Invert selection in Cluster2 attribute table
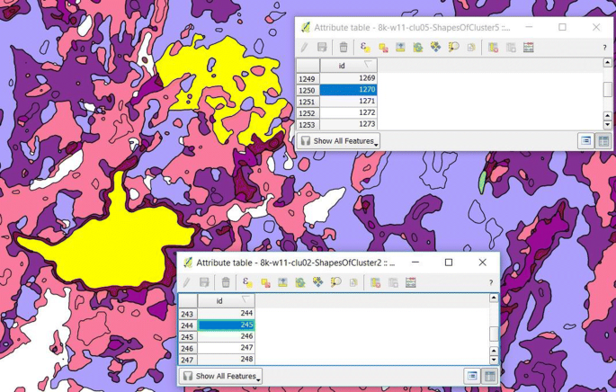Screen dimensions: 616x392 click(x=300, y=282)
